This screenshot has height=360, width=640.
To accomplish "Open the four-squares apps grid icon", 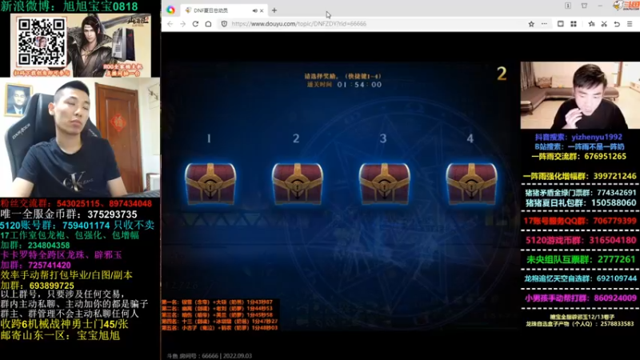I will pyautogui.click(x=574, y=24).
